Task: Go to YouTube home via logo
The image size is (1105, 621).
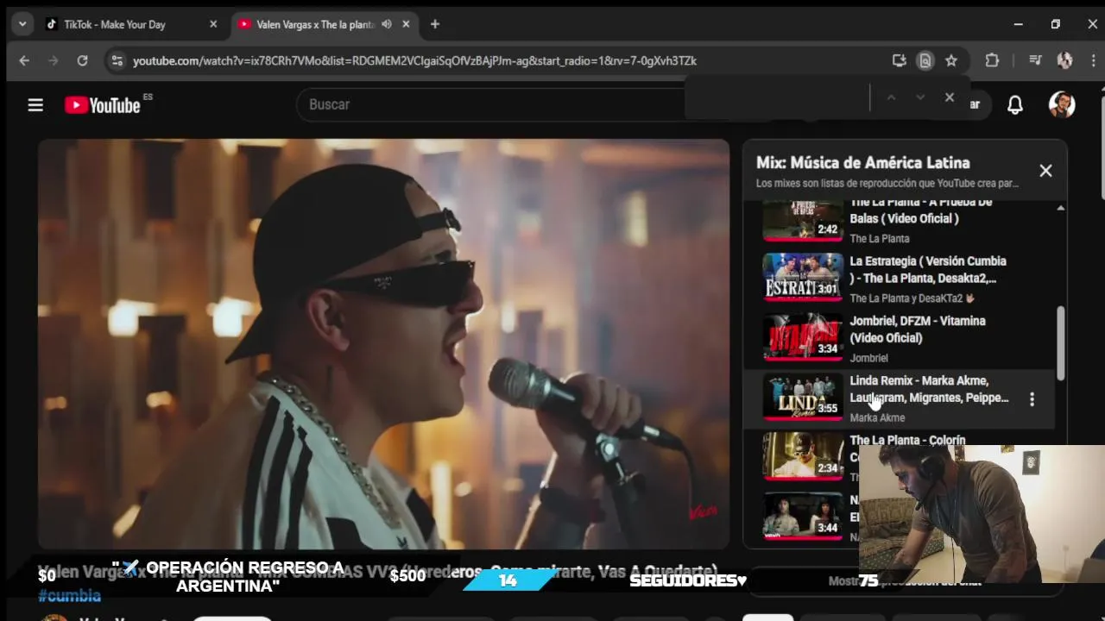Action: click(102, 105)
